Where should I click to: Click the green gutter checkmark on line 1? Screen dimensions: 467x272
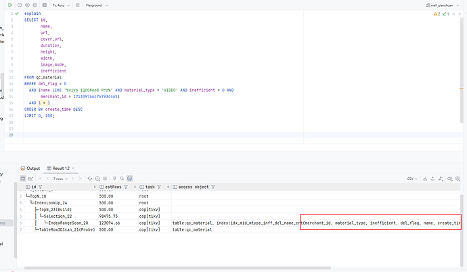pos(17,14)
